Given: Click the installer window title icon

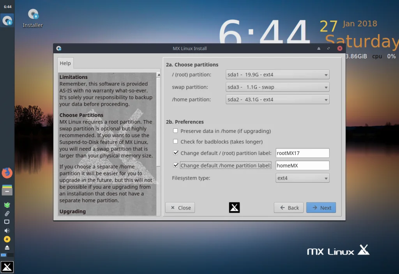Looking at the screenshot, I should pos(59,49).
